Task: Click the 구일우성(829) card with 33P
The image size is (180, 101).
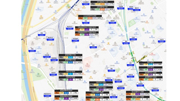Action: pos(71,79)
